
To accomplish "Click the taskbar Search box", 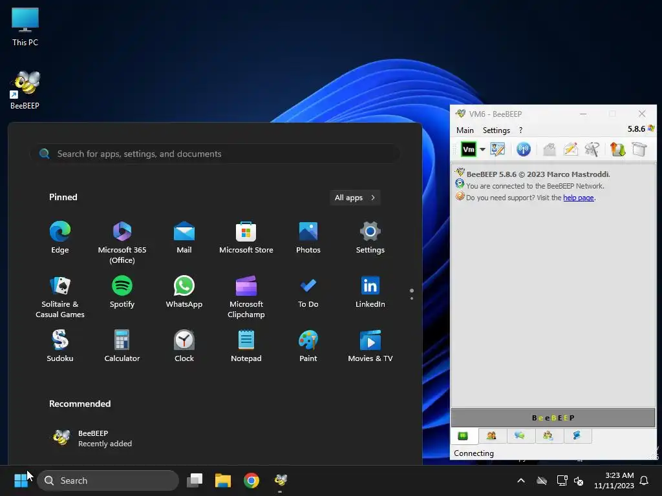I will pos(108,480).
